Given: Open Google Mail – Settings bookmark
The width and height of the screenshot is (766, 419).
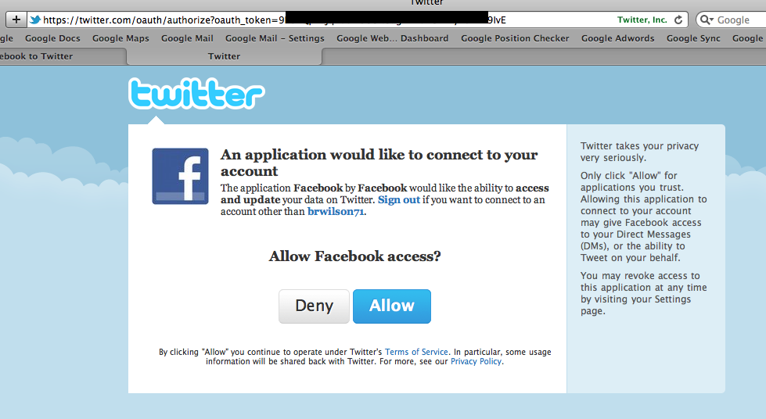Looking at the screenshot, I should pyautogui.click(x=275, y=38).
